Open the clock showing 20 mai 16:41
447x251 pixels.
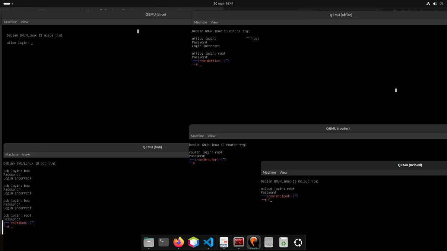click(x=223, y=3)
